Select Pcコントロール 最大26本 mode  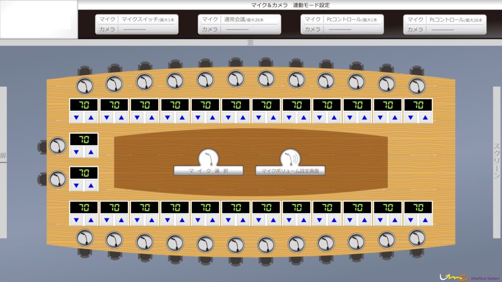point(445,24)
